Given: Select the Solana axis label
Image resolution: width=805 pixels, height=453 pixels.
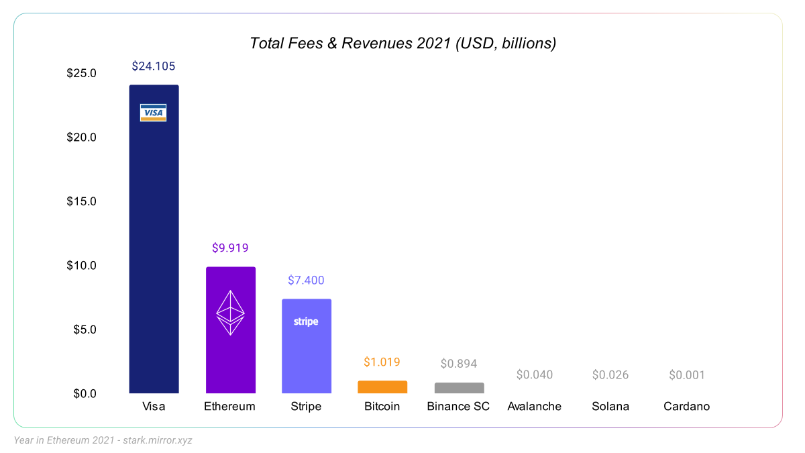Looking at the screenshot, I should (610, 406).
